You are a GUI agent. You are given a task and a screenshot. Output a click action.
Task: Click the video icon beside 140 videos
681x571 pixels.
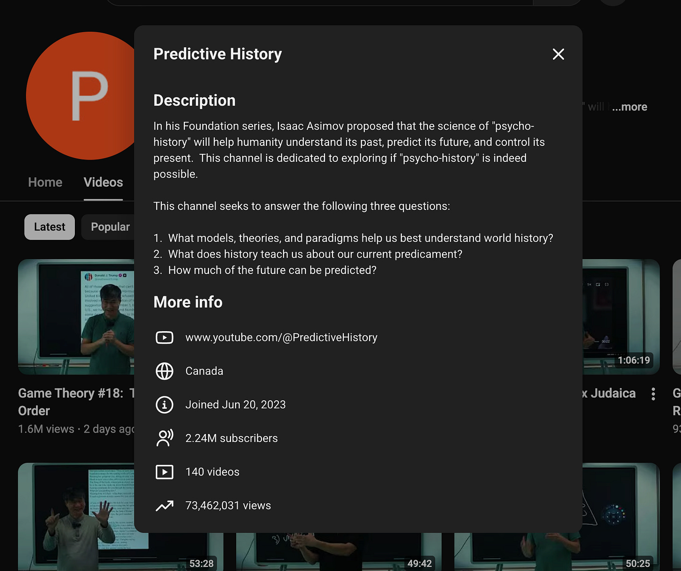click(x=164, y=472)
